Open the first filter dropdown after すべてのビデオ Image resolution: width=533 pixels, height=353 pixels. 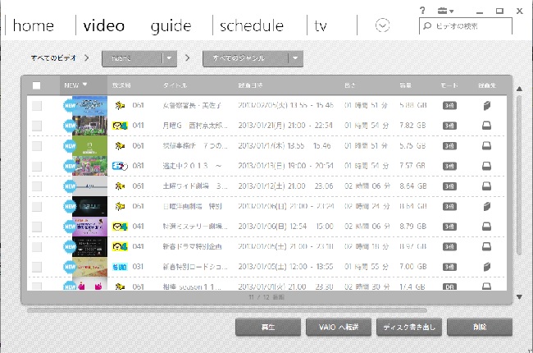(139, 58)
